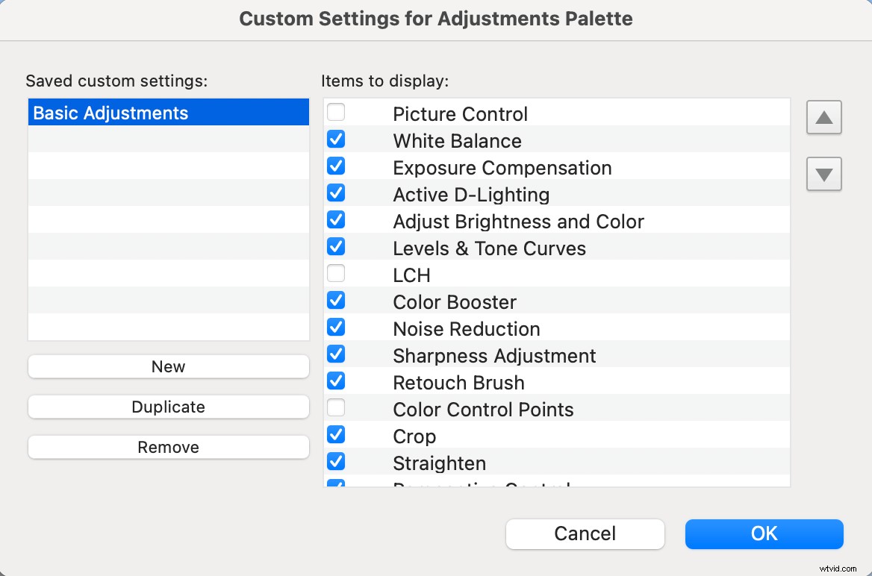Disable the White Balance checkbox
Screen dimensions: 872x576
click(x=336, y=139)
